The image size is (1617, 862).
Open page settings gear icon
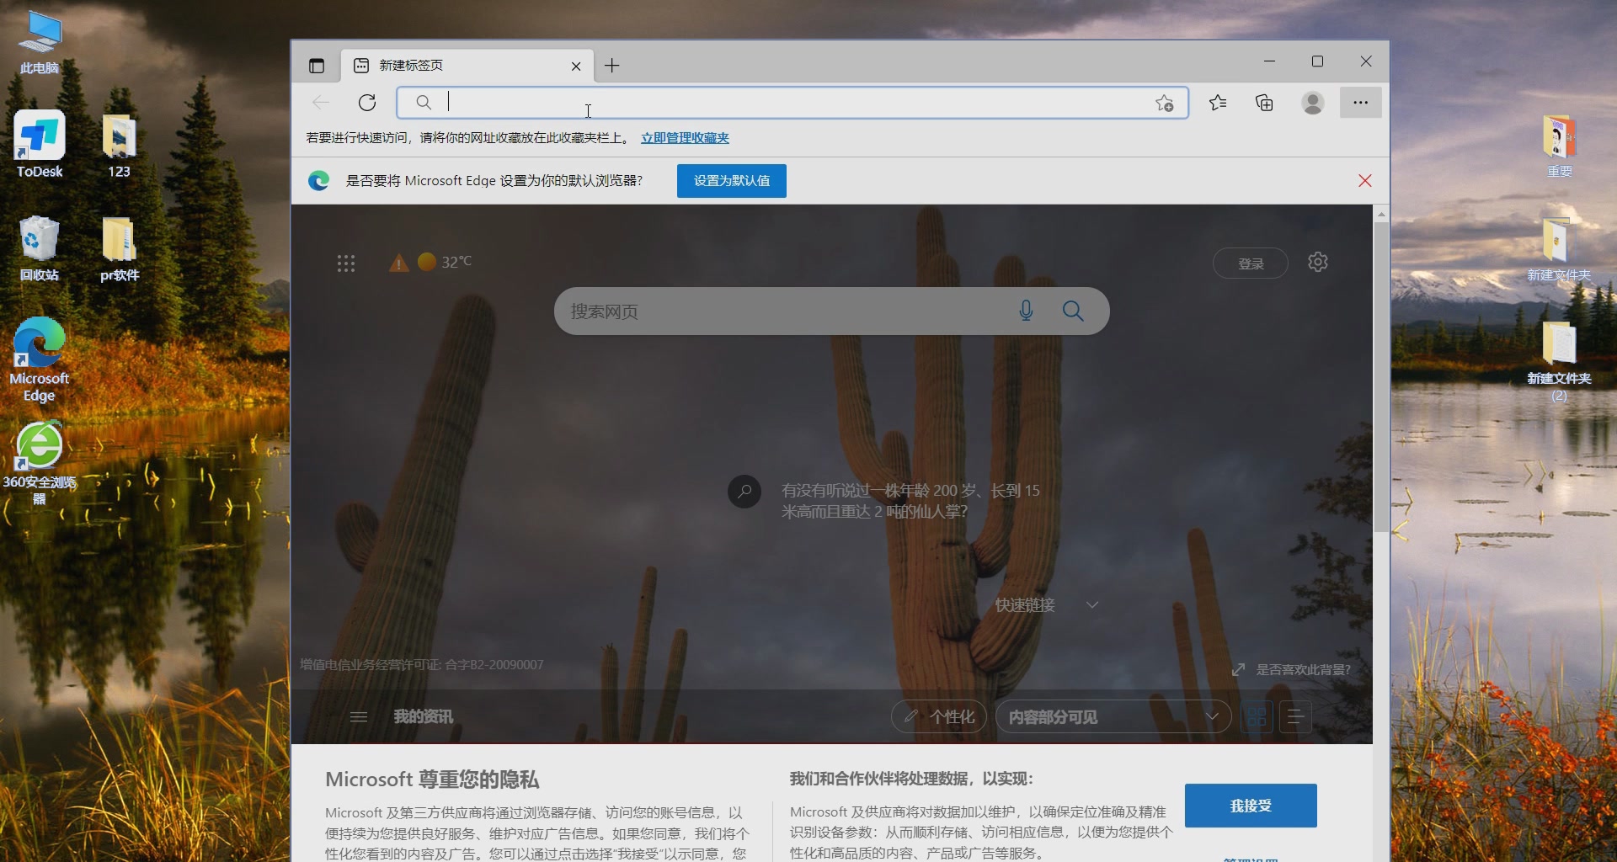coord(1318,263)
